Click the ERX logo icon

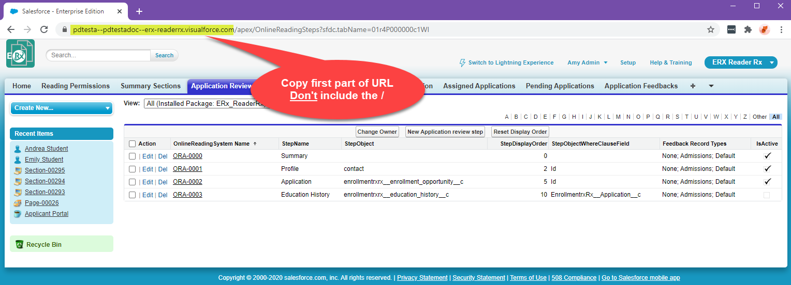(21, 54)
